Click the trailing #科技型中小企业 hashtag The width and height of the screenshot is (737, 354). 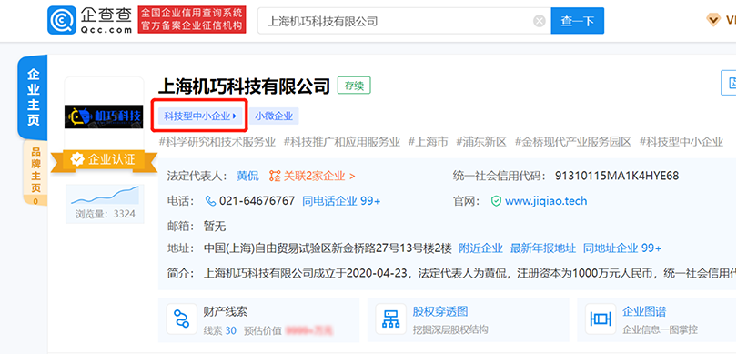681,141
